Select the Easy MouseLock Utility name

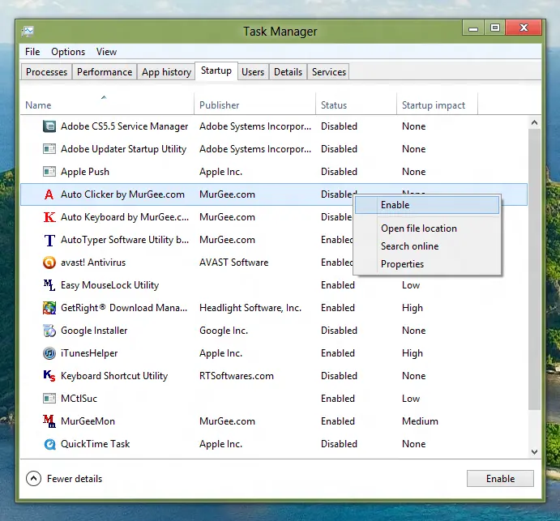[109, 285]
